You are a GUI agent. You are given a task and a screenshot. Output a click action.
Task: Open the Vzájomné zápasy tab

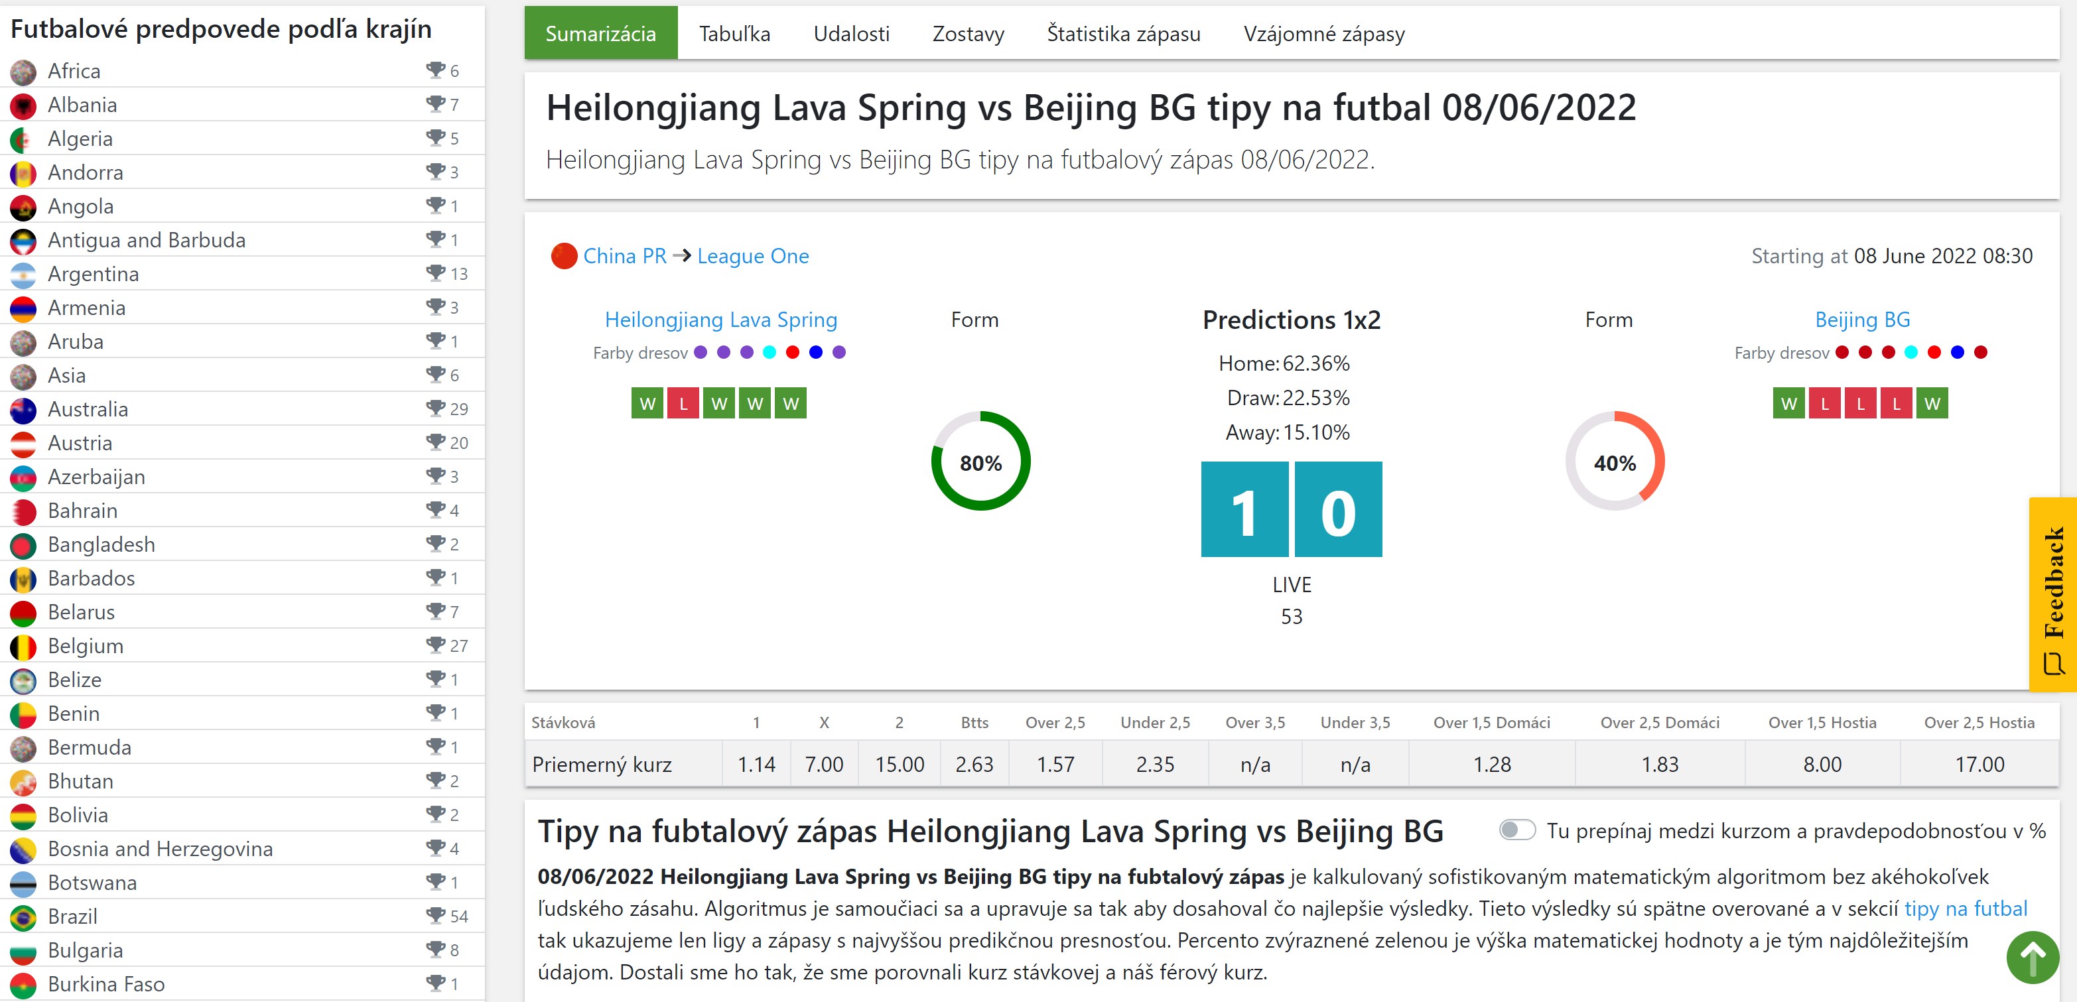1323,34
